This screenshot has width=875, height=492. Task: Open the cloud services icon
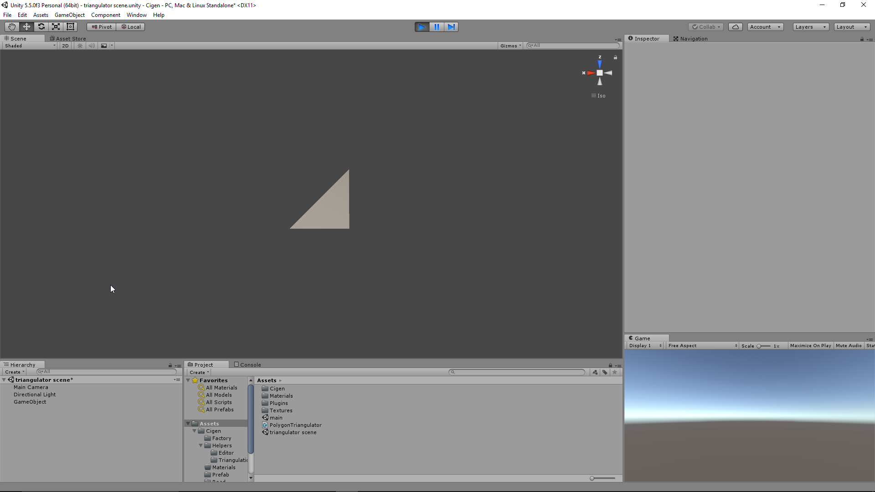point(736,27)
